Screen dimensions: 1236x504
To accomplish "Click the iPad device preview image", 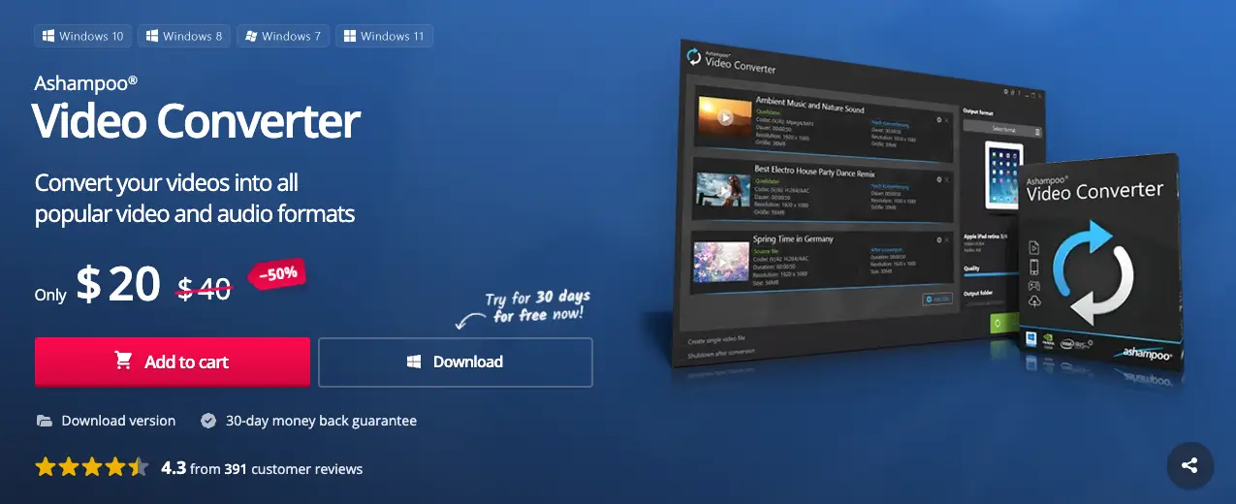I will coord(1002,176).
